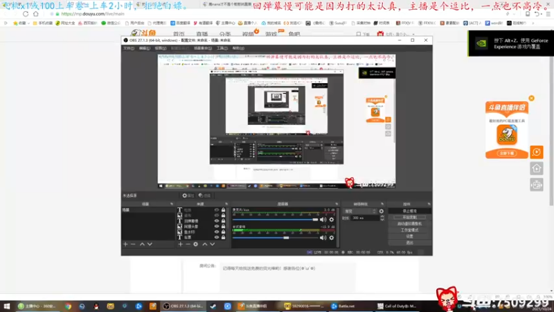Image resolution: width=554 pixels, height=312 pixels.
Task: Stop streaming with the 停止推流 button
Action: (x=409, y=211)
